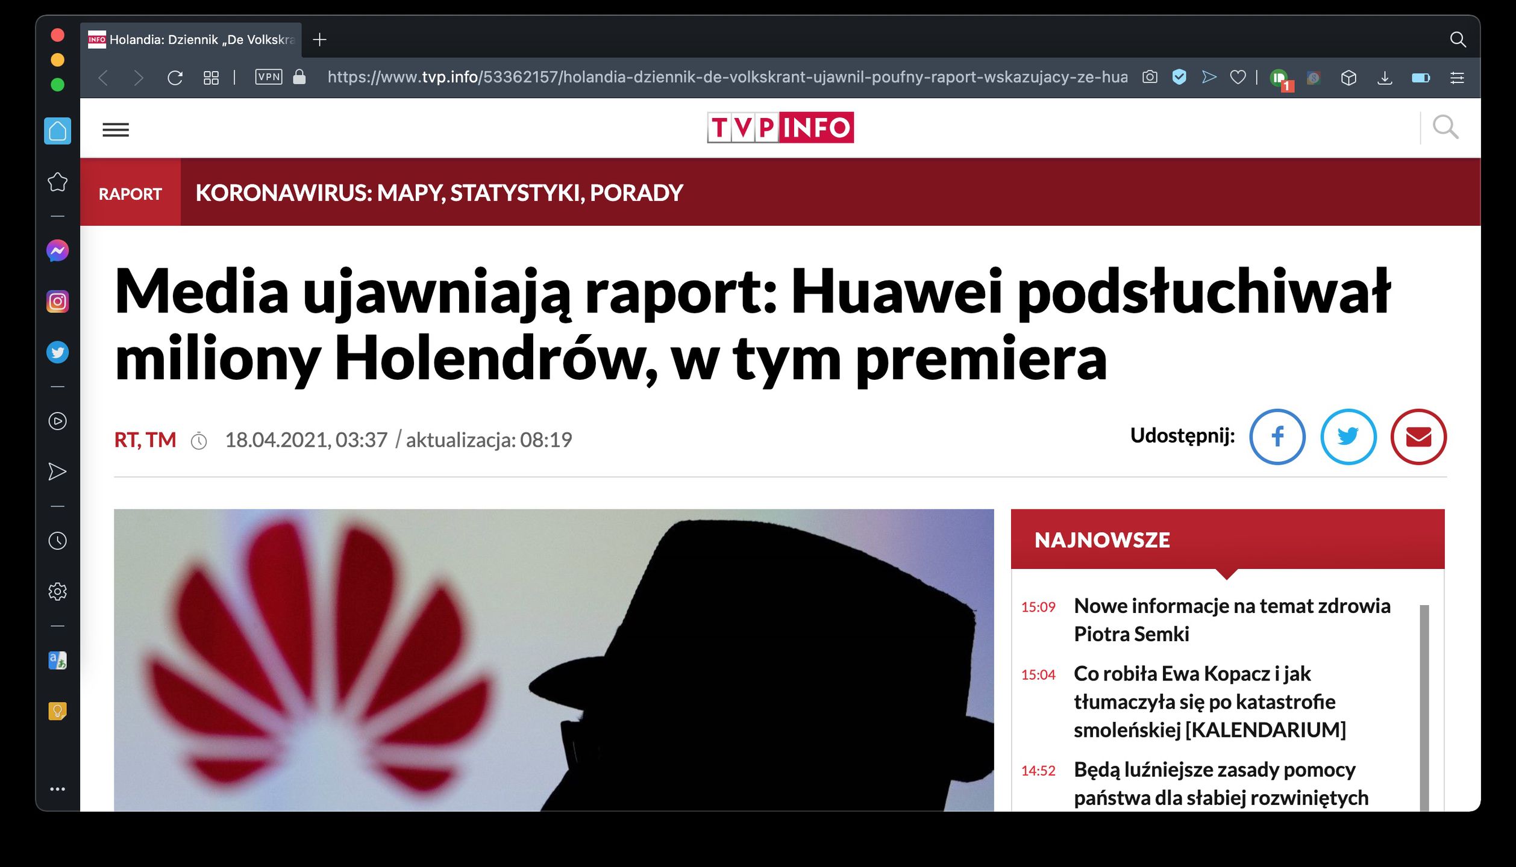Open the Instagram web panel
The width and height of the screenshot is (1516, 867).
point(58,301)
